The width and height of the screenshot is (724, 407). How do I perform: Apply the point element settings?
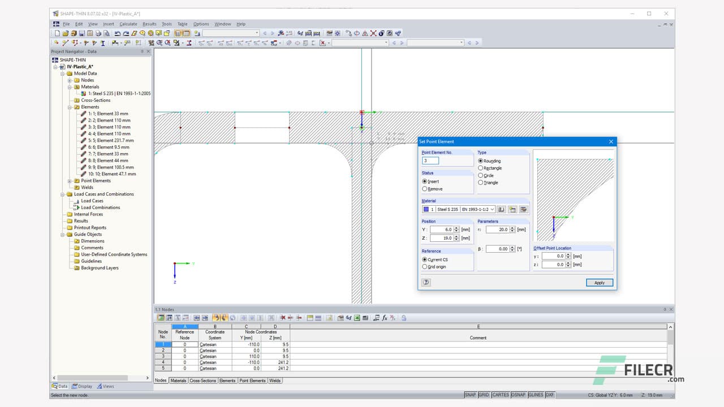pyautogui.click(x=599, y=282)
